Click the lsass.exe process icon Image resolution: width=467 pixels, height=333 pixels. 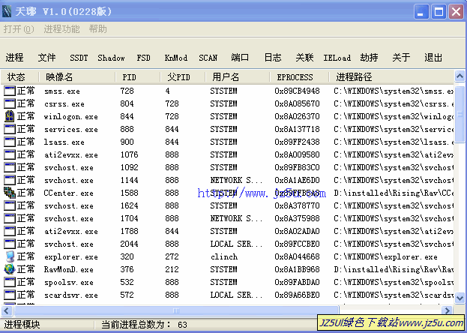(10, 142)
